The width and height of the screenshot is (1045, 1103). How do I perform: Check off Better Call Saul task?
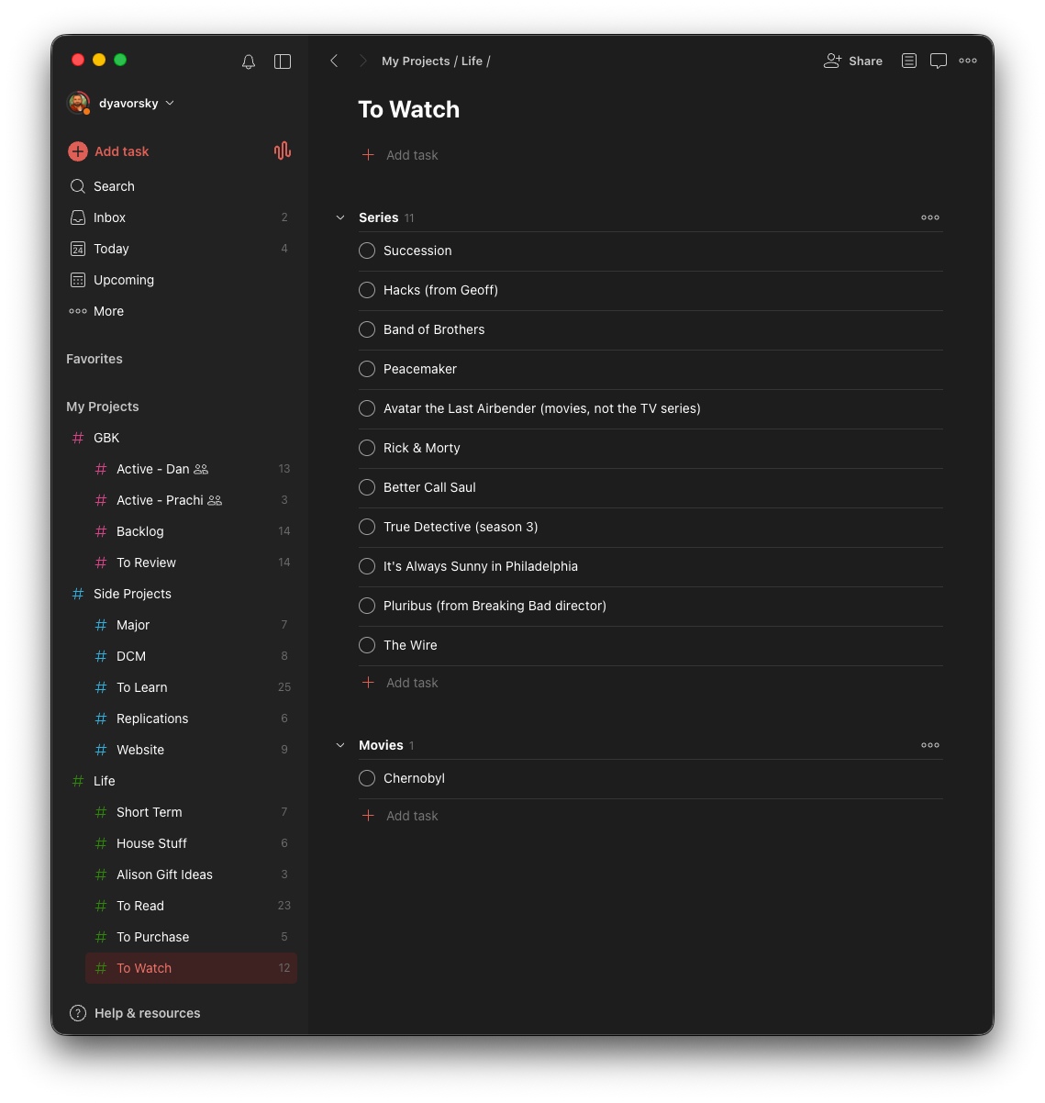[x=367, y=487]
